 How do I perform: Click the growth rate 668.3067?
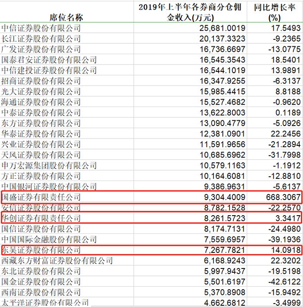(x=283, y=197)
